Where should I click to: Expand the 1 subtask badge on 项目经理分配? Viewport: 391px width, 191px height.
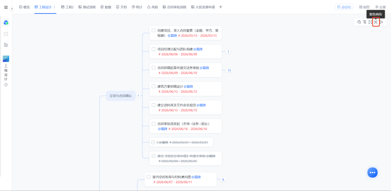(228, 52)
